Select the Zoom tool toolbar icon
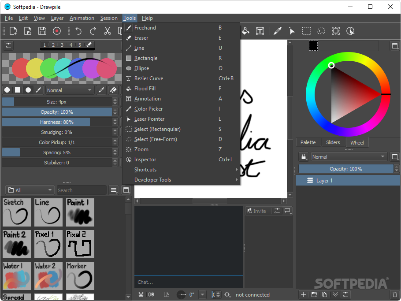Image resolution: width=401 pixels, height=301 pixels. pos(335,31)
